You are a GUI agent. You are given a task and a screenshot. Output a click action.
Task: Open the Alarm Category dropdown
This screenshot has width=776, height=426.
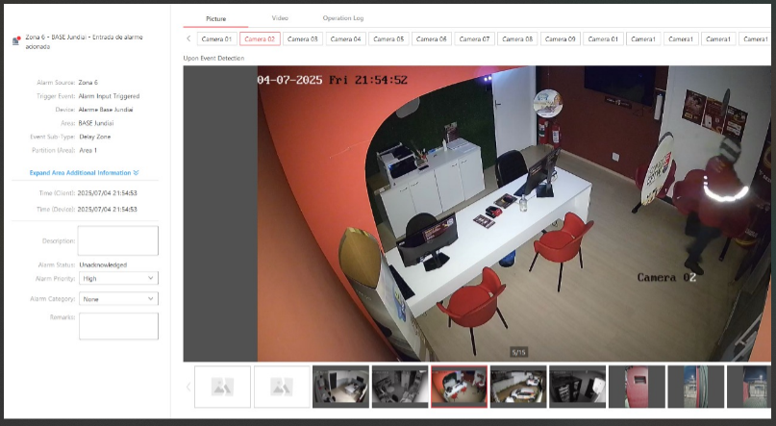[118, 299]
